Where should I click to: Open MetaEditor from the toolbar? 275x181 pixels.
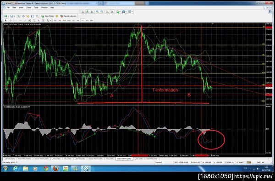(x=57, y=16)
